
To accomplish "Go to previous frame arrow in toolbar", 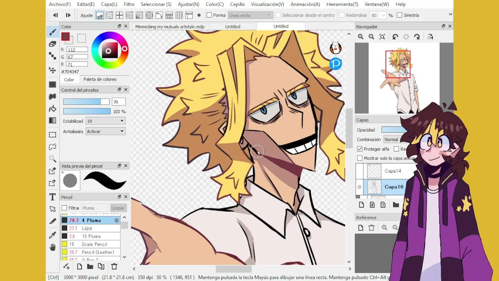I will click(56, 15).
